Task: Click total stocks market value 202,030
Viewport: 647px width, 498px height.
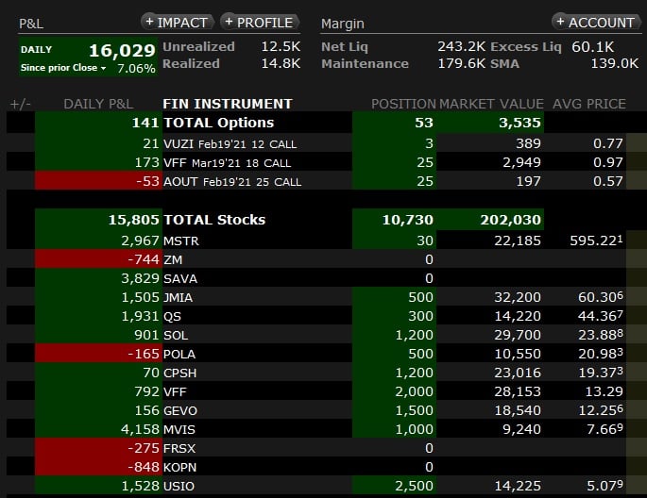Action: [490, 220]
